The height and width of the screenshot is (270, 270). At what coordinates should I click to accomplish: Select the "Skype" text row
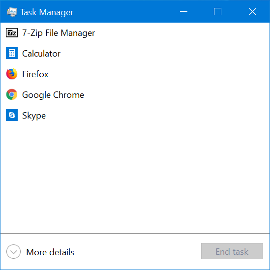34,116
